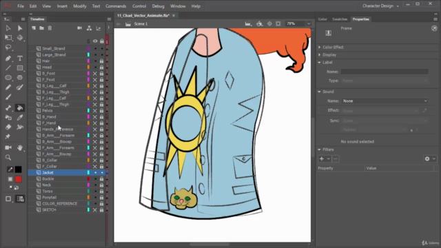Image resolution: width=441 pixels, height=248 pixels.
Task: Close the 11_Chad_Vector_Animate.fla tab
Action: (174, 15)
